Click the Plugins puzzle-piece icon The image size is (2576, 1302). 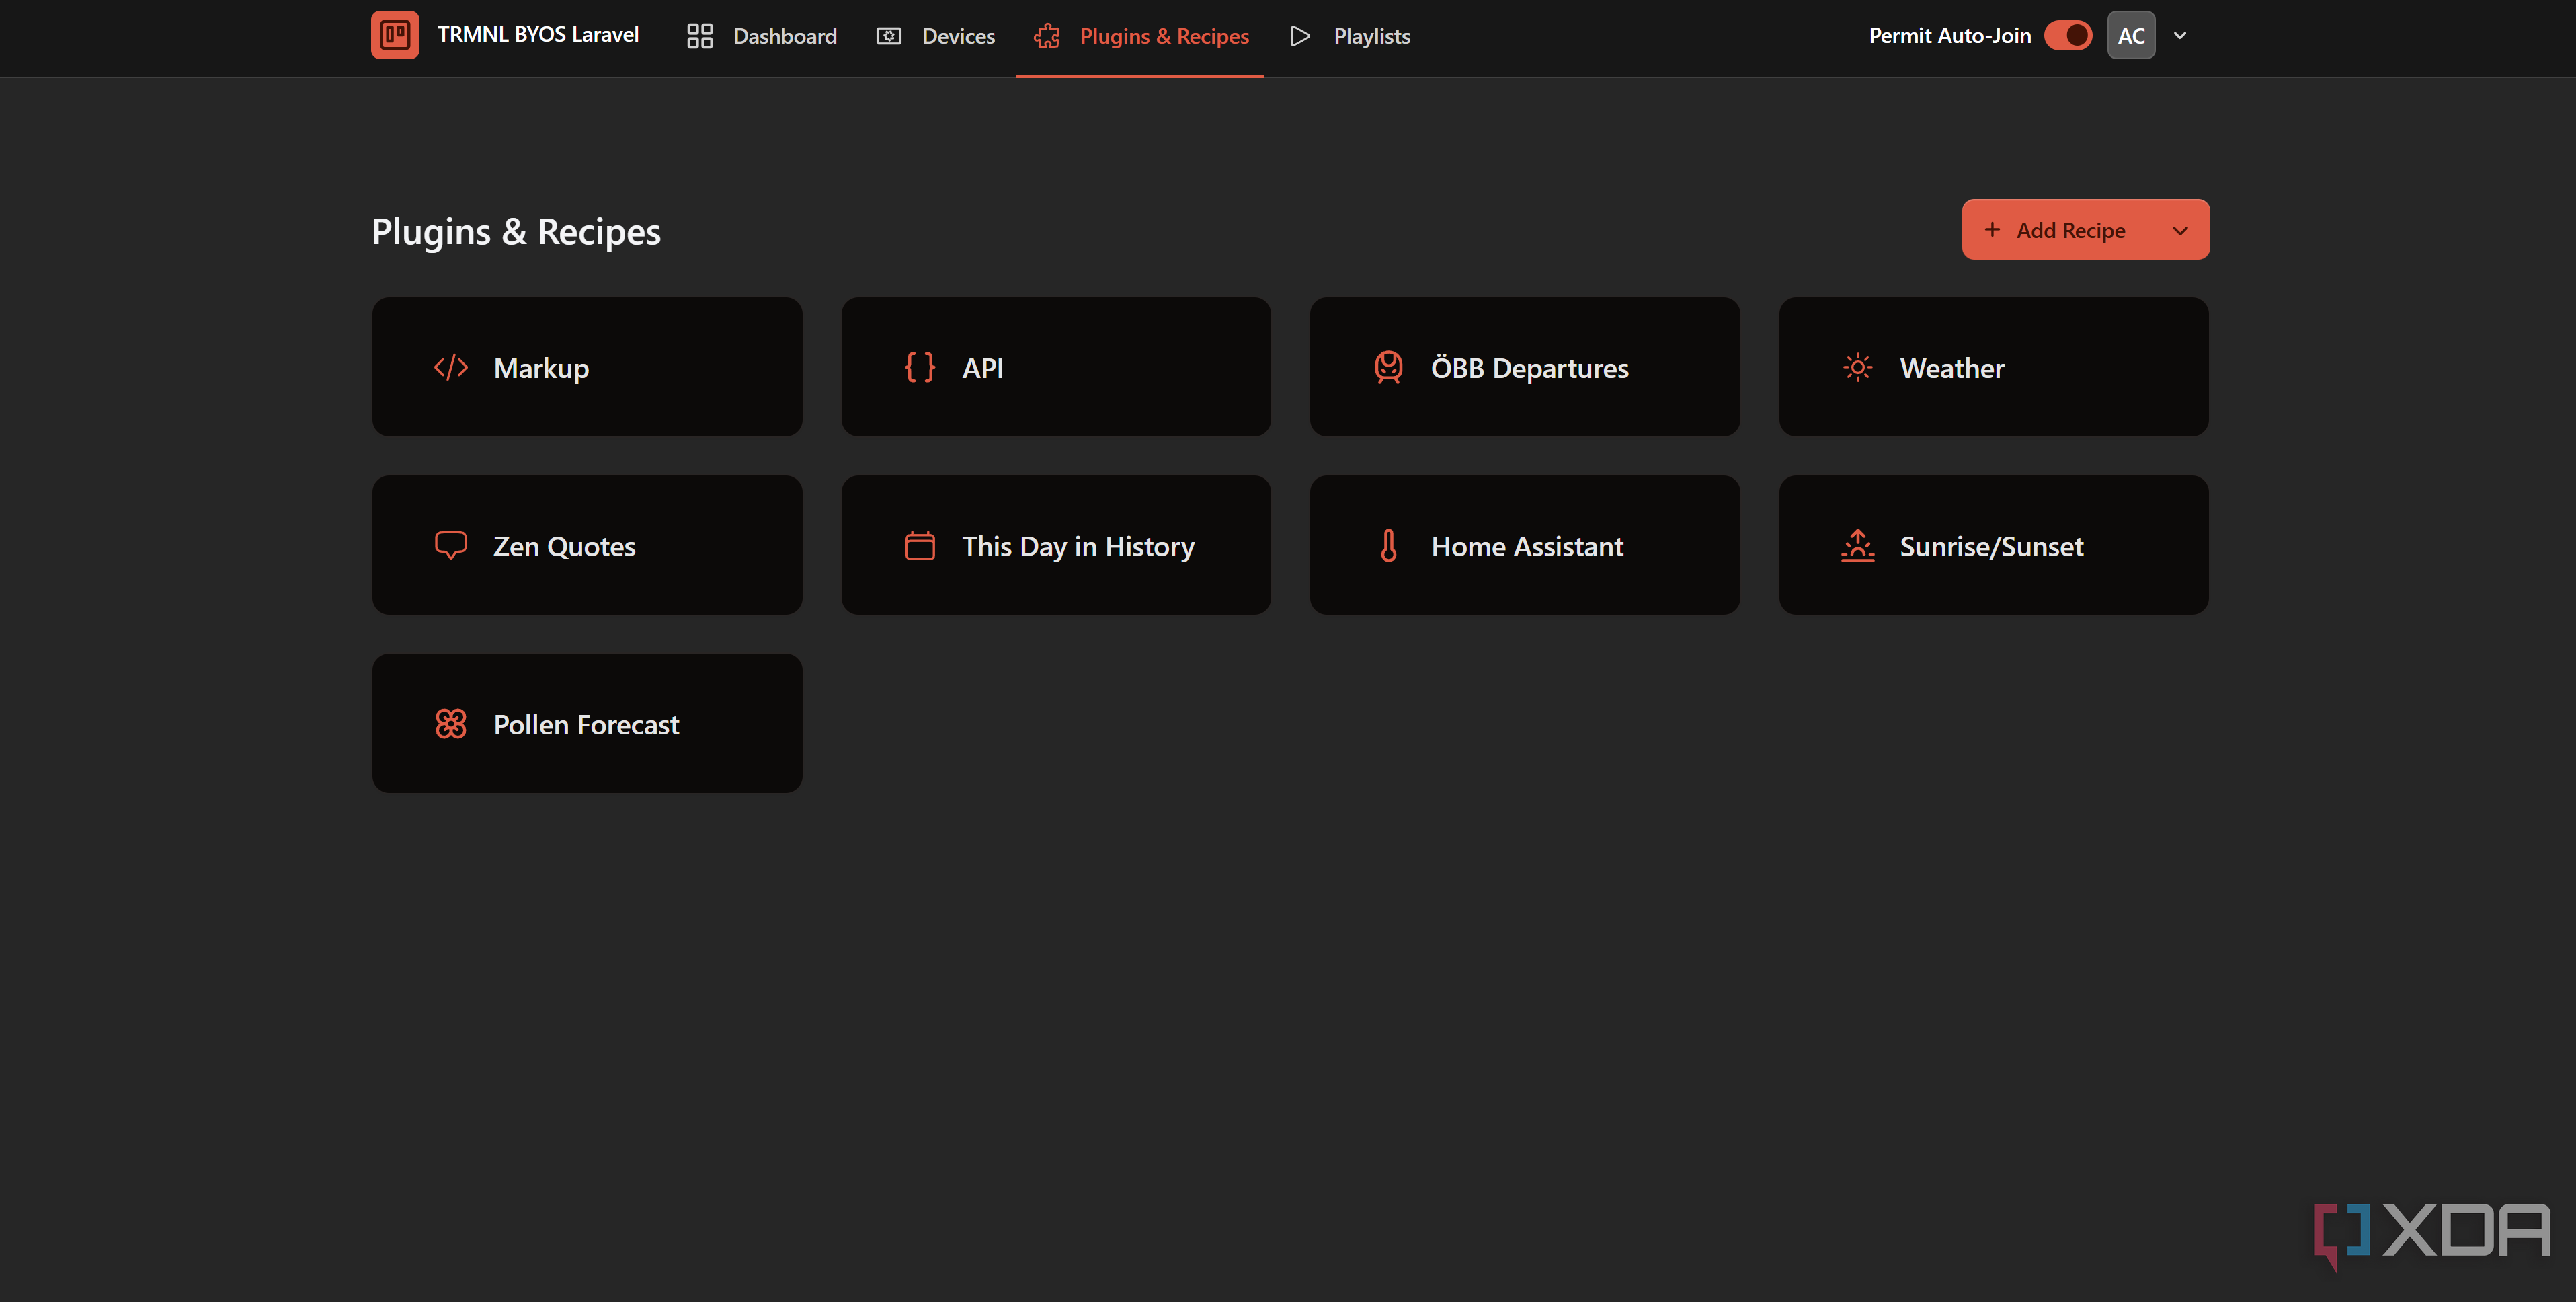(x=1047, y=36)
